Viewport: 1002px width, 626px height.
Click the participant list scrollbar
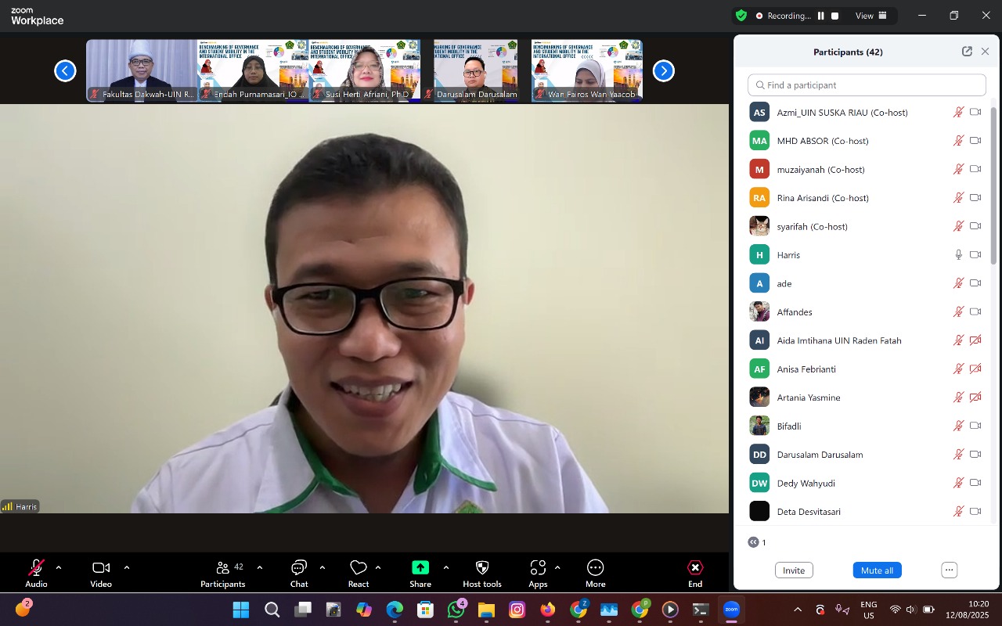[x=994, y=188]
